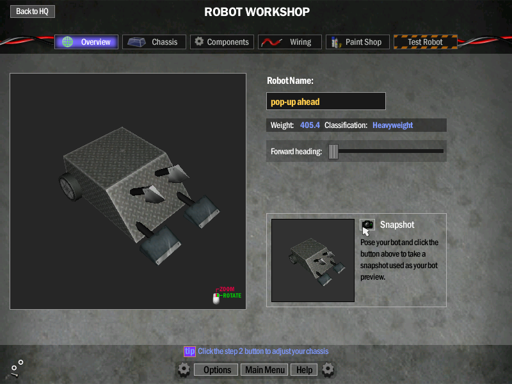Click the 3D robot model view
Viewport: 512px width, 384px height.
pos(128,191)
